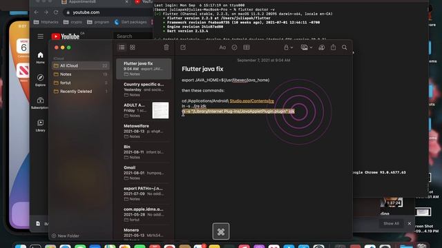Click the Notes search magnifier icon
The width and height of the screenshot is (442, 248).
(x=345, y=48)
